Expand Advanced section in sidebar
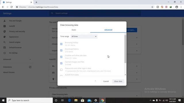The image size is (184, 103). 17,59
